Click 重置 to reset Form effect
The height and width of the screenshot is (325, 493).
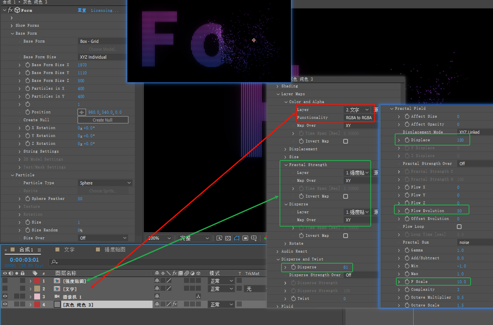(82, 10)
